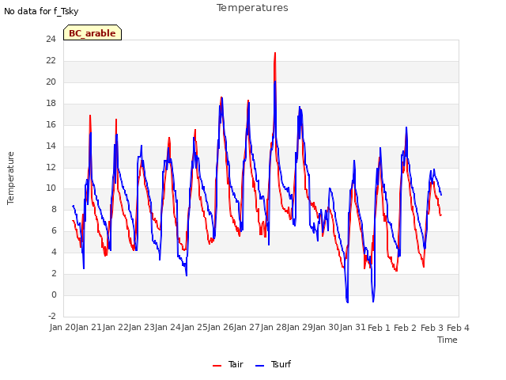Click the Jan 31 x-axis label
This screenshot has width=506, height=380.
coord(353,328)
